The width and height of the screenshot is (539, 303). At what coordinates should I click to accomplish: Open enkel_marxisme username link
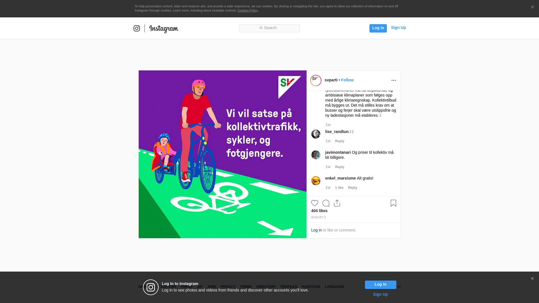341,178
